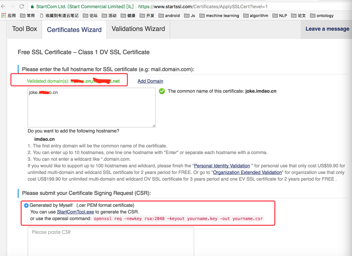Click the browser back arrow
Image resolution: width=352 pixels, height=256 pixels.
tap(3, 7)
